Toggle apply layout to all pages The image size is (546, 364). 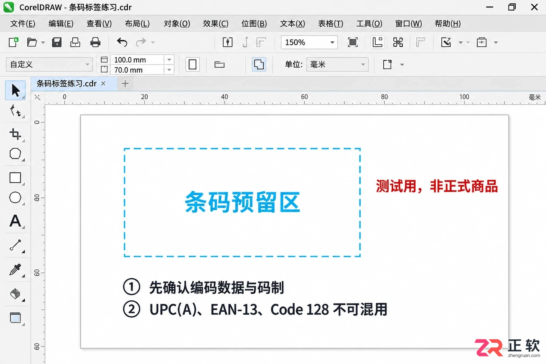click(x=259, y=64)
